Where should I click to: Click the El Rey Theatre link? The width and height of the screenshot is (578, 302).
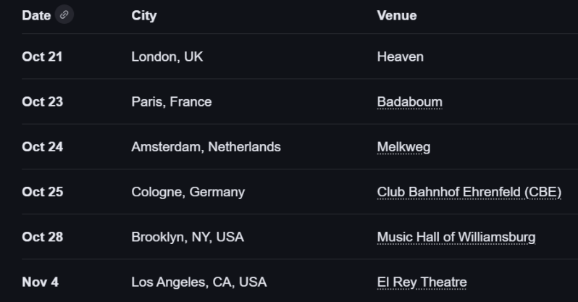(422, 282)
